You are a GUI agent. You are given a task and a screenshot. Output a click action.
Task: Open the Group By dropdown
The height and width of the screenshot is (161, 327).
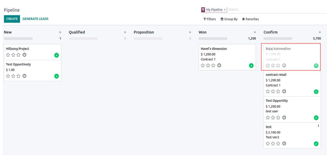pos(229,19)
